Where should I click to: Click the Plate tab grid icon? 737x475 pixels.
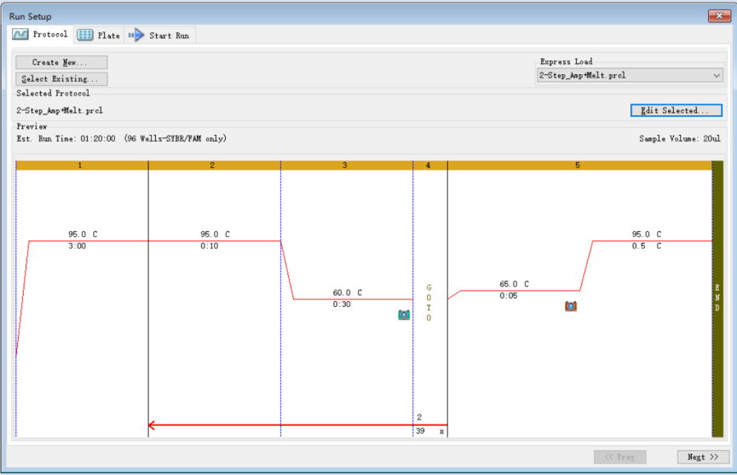pos(84,35)
